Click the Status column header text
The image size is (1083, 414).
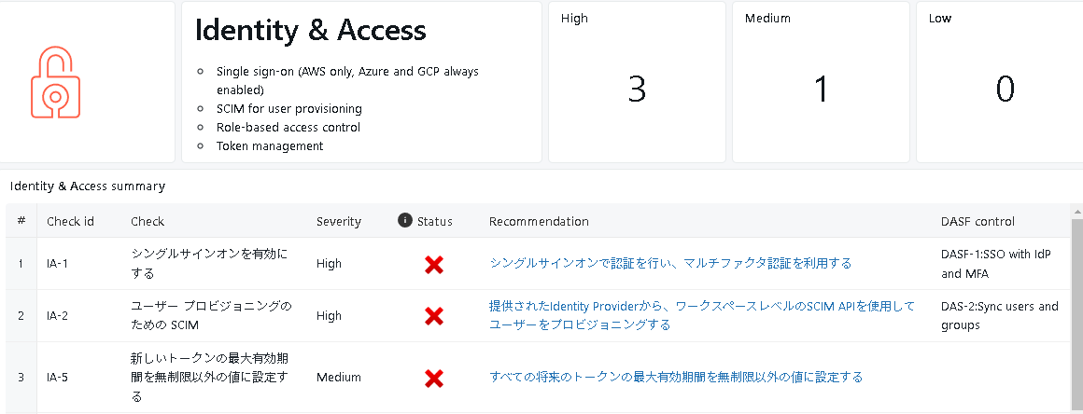[434, 221]
